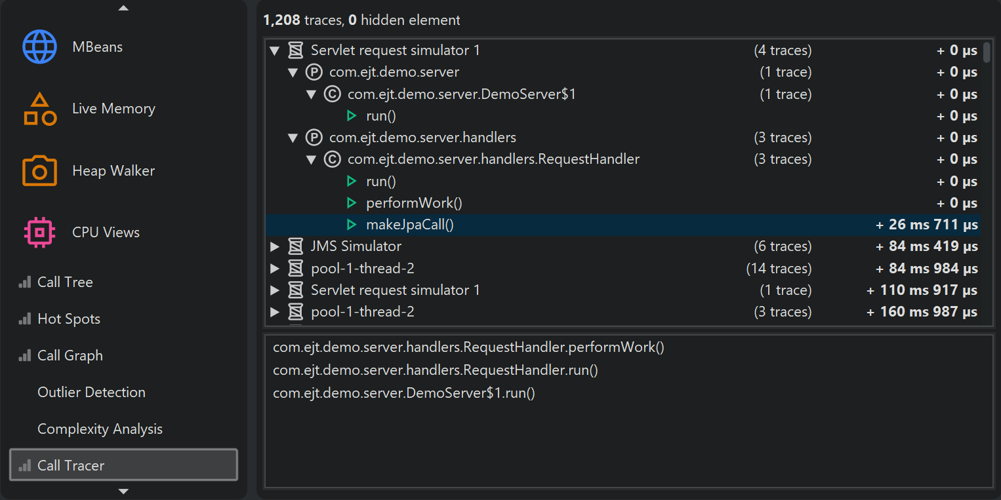Select Outlier Detection in sidebar
Image resolution: width=1001 pixels, height=500 pixels.
pyautogui.click(x=91, y=393)
